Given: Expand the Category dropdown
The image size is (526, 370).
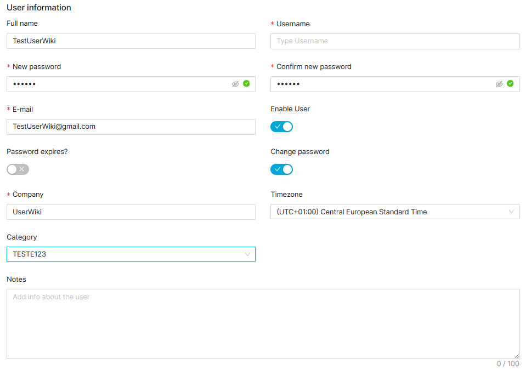Looking at the screenshot, I should pos(131,254).
